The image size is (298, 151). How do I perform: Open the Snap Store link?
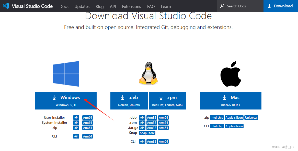(x=147, y=133)
